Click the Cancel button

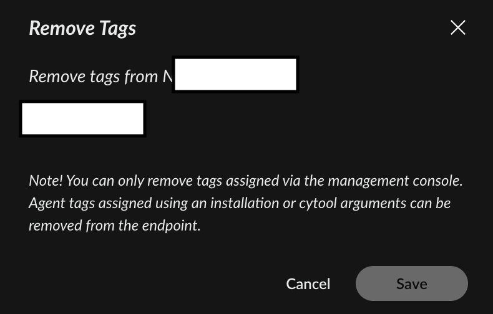coord(308,283)
